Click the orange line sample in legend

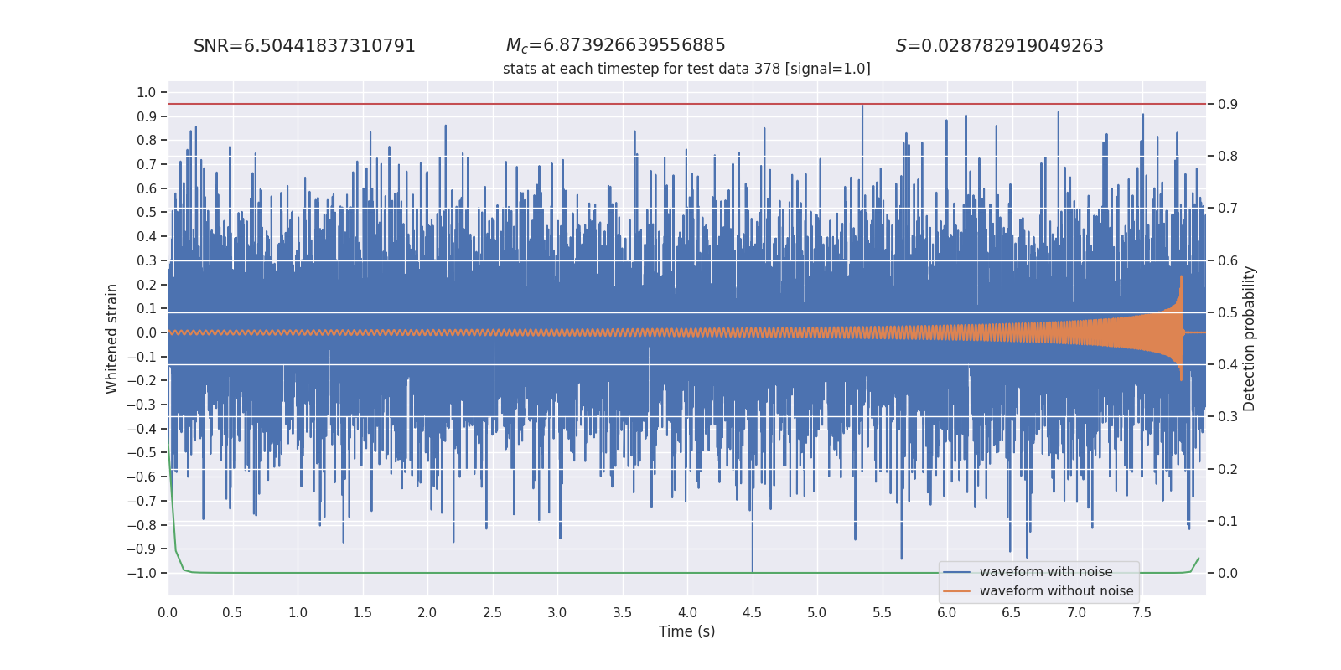[x=957, y=591]
